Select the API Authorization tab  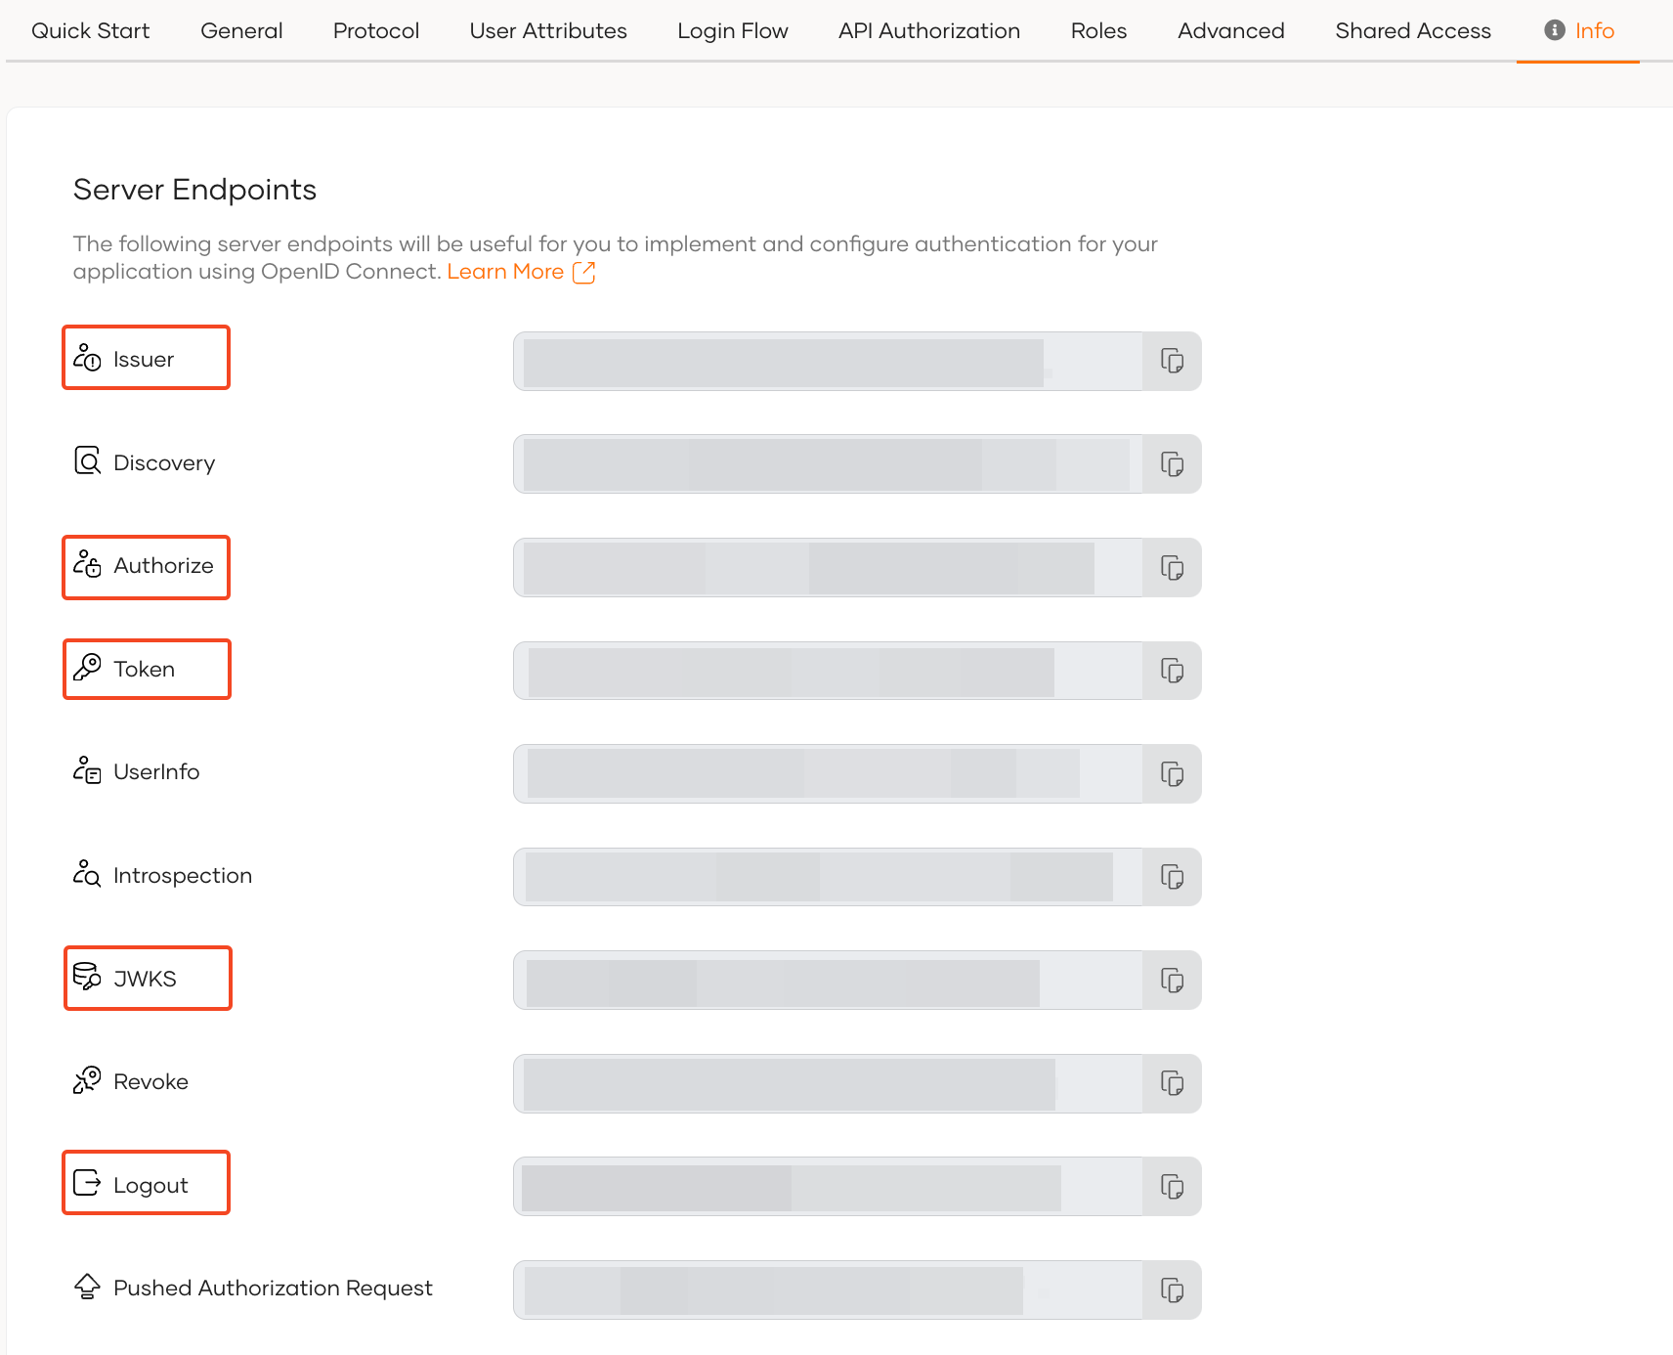929,30
